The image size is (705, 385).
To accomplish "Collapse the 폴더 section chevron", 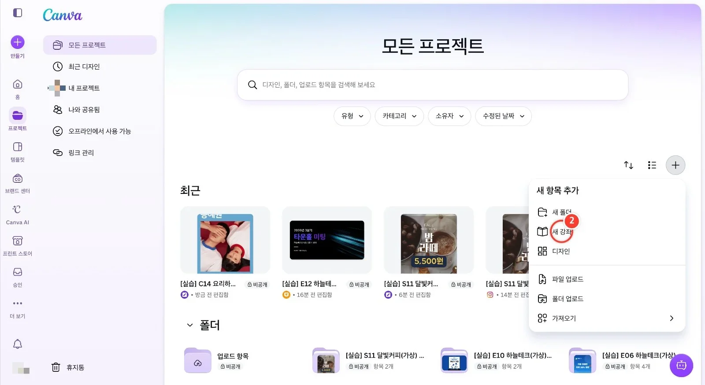I will pyautogui.click(x=190, y=325).
